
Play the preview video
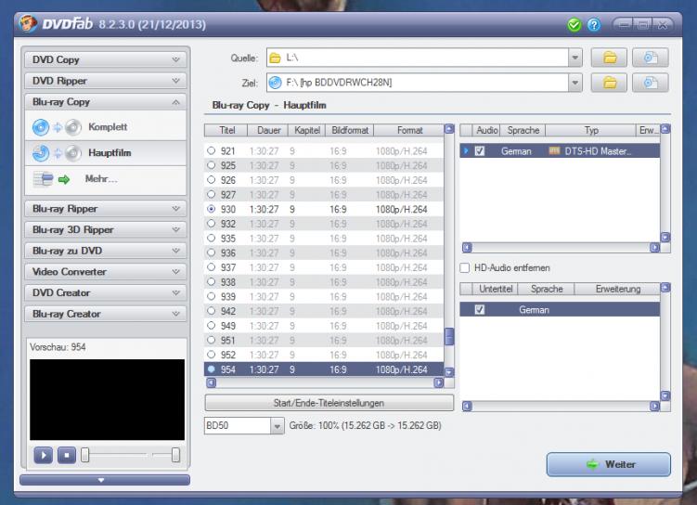point(43,455)
